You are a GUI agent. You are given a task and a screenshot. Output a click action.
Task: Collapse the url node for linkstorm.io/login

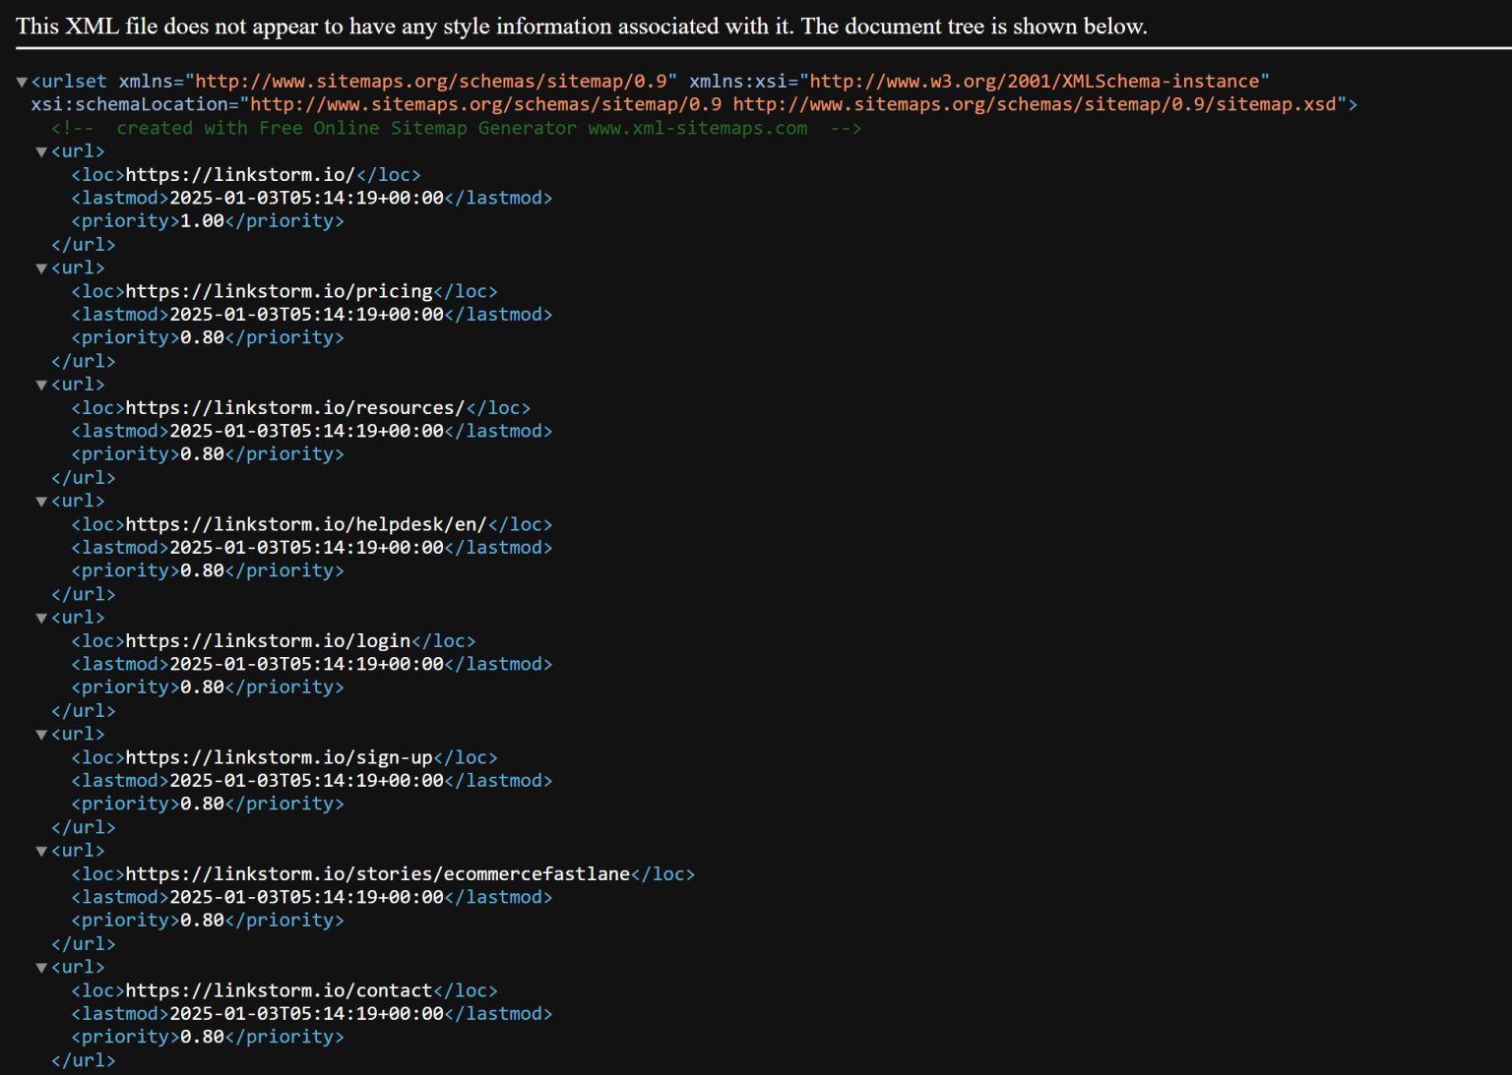point(41,618)
